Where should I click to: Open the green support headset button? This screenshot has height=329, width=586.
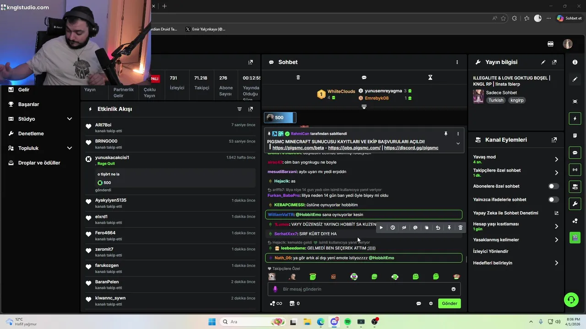coord(571,300)
